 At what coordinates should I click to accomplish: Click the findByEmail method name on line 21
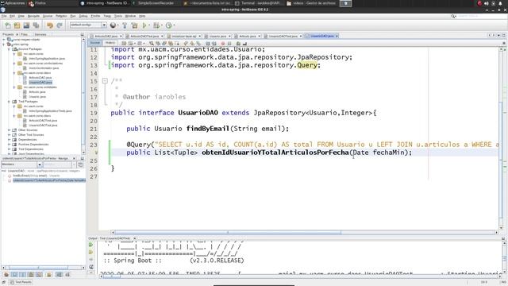(208, 129)
